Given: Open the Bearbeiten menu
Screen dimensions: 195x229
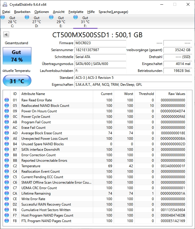Looking at the screenshot, I should pyautogui.click(x=22, y=12).
